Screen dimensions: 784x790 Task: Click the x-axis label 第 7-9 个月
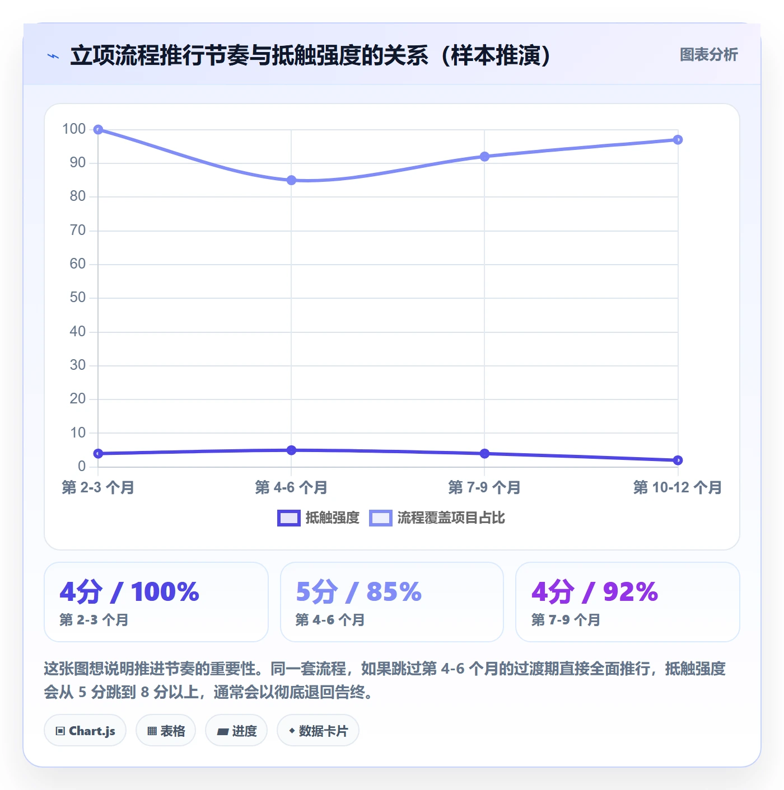pyautogui.click(x=484, y=488)
